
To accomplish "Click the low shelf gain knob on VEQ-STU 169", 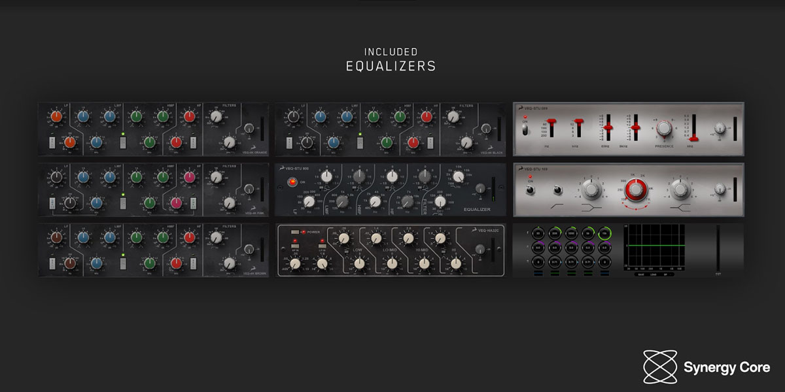I will [x=591, y=189].
